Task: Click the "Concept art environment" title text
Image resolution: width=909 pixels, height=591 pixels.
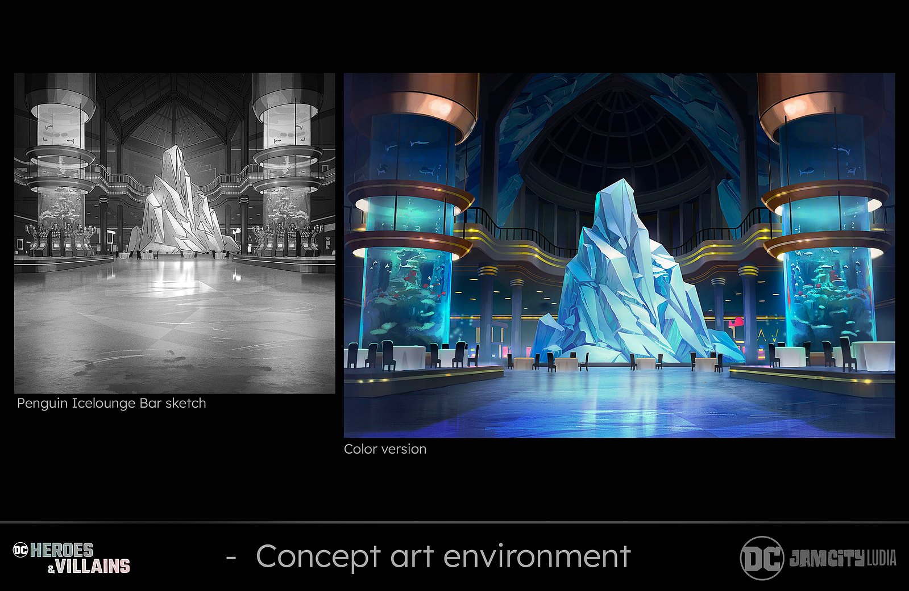Action: click(x=443, y=556)
